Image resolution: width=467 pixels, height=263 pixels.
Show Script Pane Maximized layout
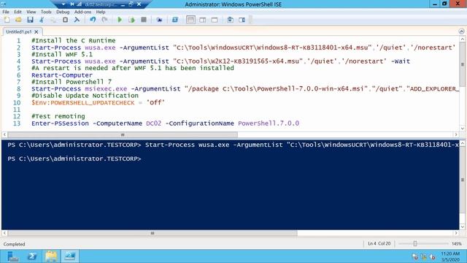[x=215, y=20]
